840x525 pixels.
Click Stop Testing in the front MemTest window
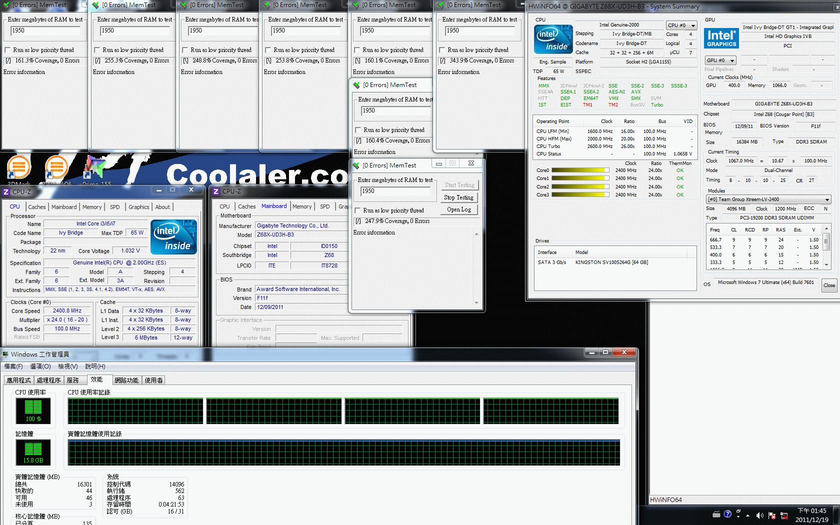pos(458,197)
